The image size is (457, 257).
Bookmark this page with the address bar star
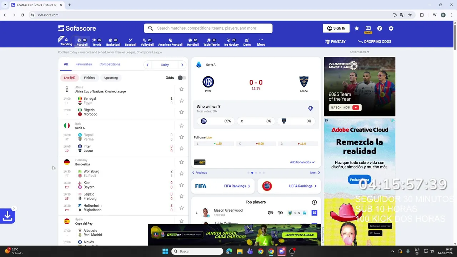coord(410,15)
